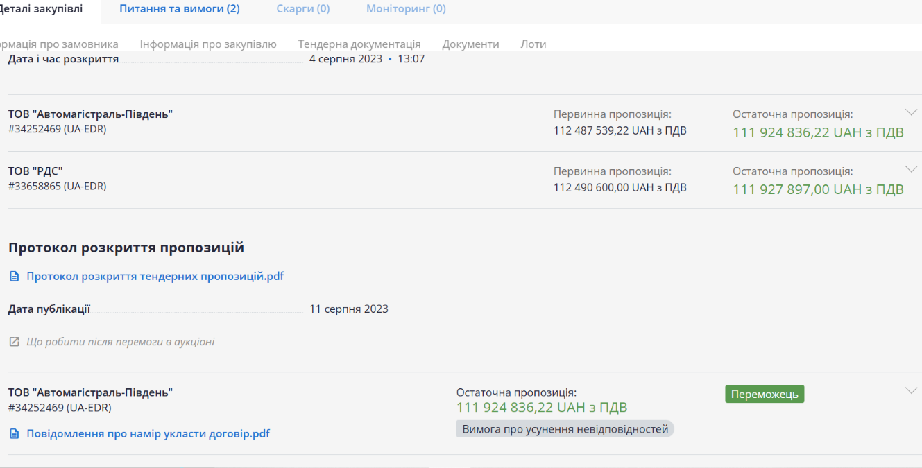Open the Тендерна документація section link
The width and height of the screenshot is (922, 468).
pyautogui.click(x=359, y=44)
